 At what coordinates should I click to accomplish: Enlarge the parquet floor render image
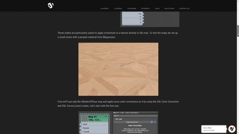(118, 69)
